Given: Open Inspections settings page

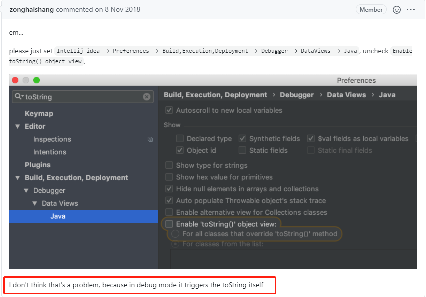Looking at the screenshot, I should pos(52,139).
